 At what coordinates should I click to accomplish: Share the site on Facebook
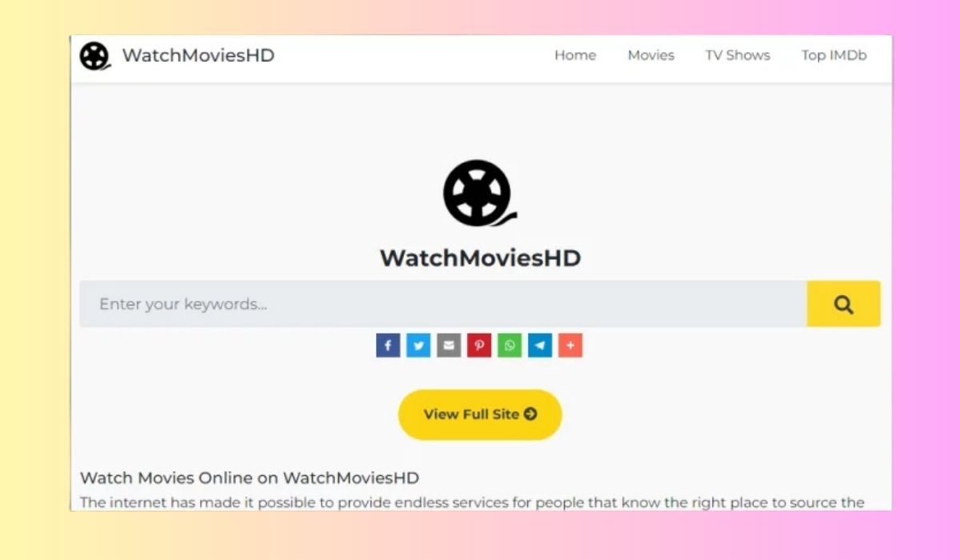(388, 346)
